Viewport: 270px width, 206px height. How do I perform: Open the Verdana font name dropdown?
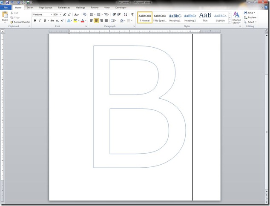coord(51,14)
